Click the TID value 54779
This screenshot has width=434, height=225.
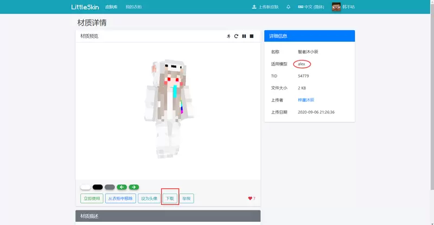tap(303, 76)
